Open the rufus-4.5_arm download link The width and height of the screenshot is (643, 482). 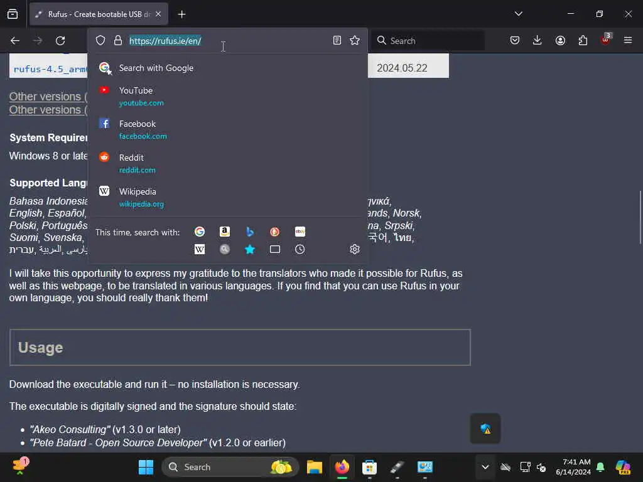coord(50,69)
